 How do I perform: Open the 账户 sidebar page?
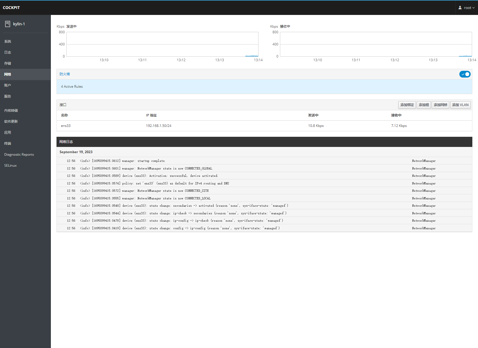pos(25,85)
